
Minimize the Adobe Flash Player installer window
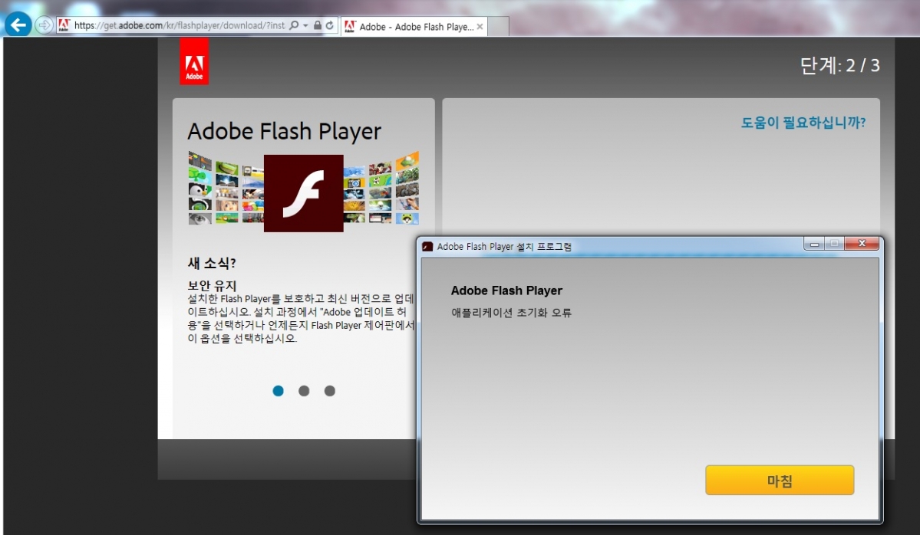(814, 244)
